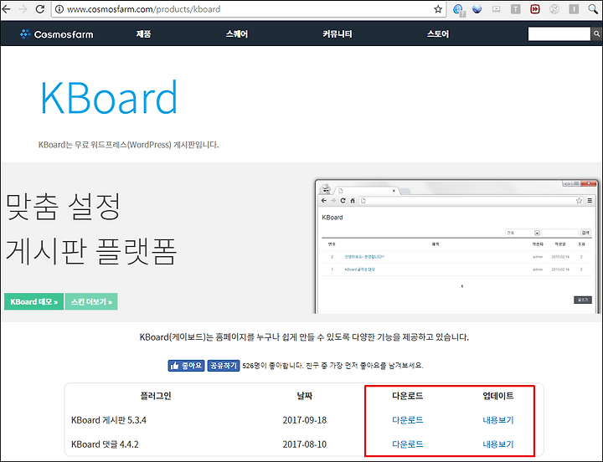603x462 pixels.
Task: Click the large KBoard title heading
Action: pyautogui.click(x=109, y=97)
